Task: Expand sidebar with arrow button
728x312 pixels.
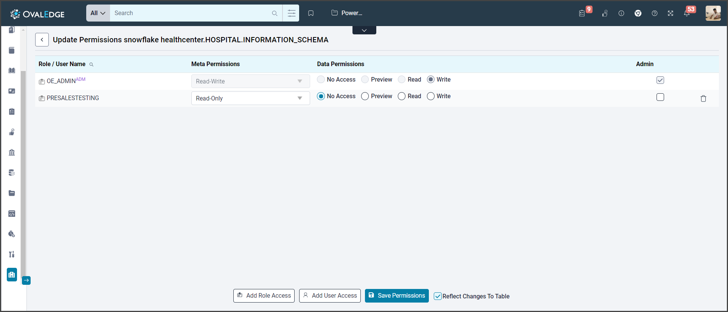Action: [26, 280]
